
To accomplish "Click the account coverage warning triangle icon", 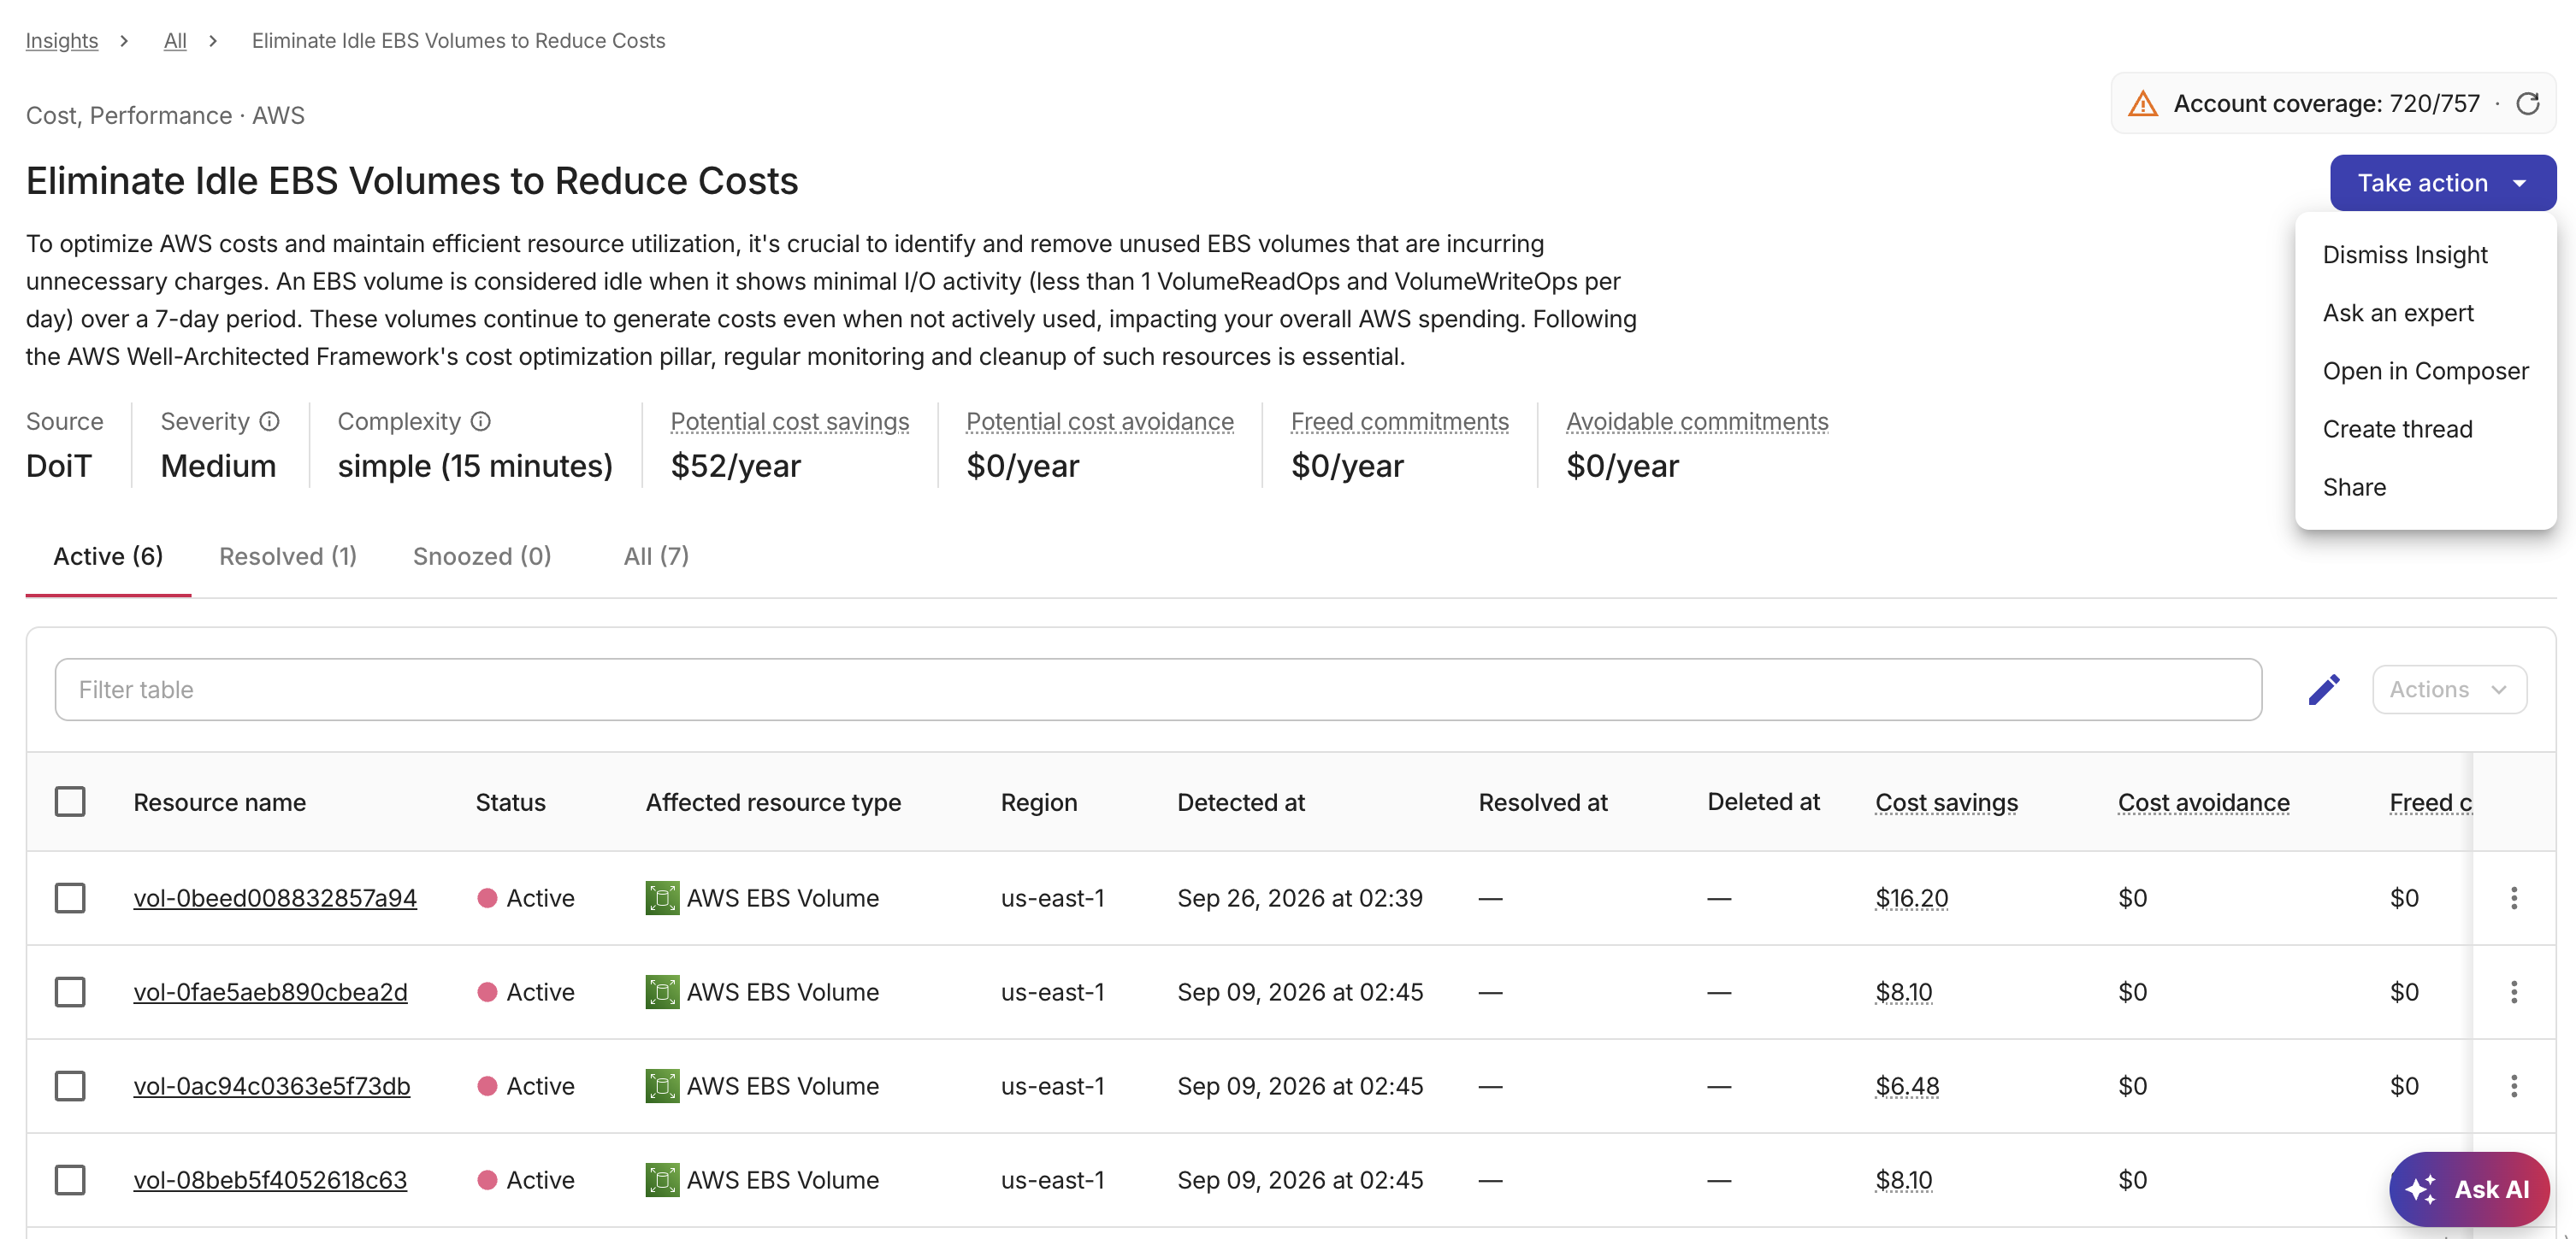I will coord(2143,104).
